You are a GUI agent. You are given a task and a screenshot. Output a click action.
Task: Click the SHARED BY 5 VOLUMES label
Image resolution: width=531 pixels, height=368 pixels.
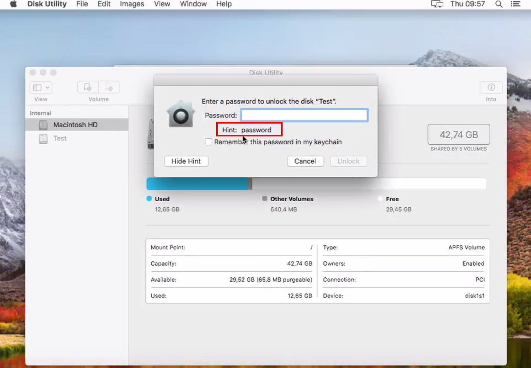pyautogui.click(x=459, y=149)
